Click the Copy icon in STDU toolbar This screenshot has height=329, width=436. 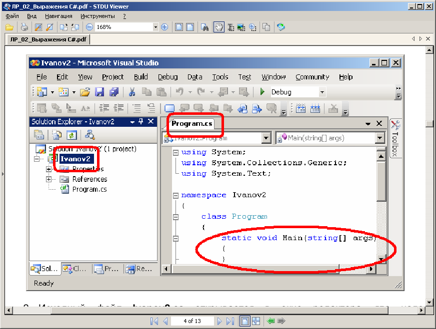click(266, 27)
